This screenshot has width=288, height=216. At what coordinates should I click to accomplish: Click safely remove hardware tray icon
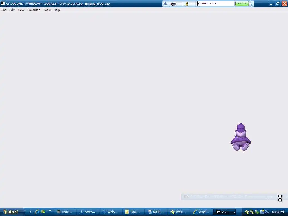[x=257, y=212]
